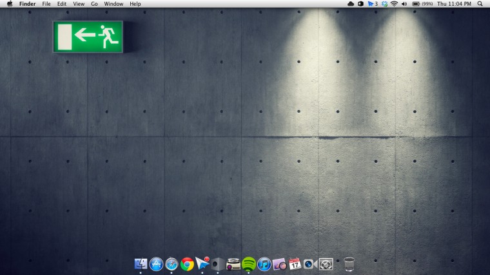Image resolution: width=490 pixels, height=275 pixels.
Task: Open Spotlight search magnifier
Action: tap(480, 4)
